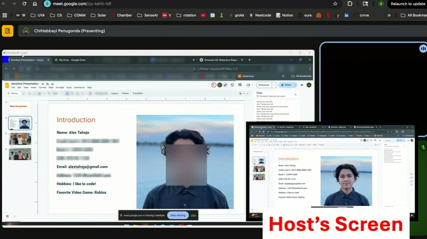Click the Slideshow button

tap(264, 85)
